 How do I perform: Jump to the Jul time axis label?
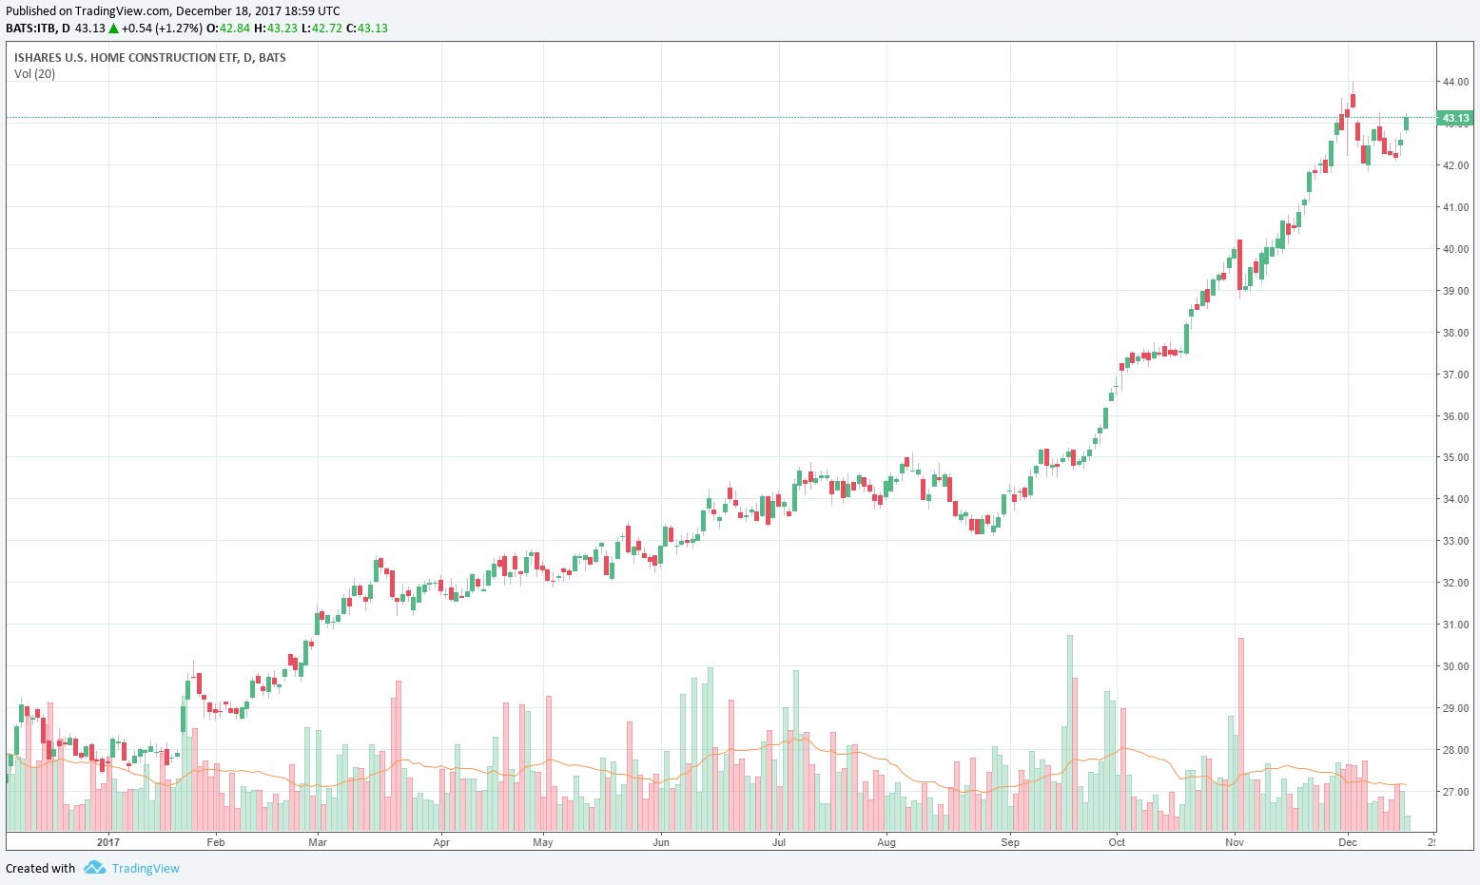779,842
